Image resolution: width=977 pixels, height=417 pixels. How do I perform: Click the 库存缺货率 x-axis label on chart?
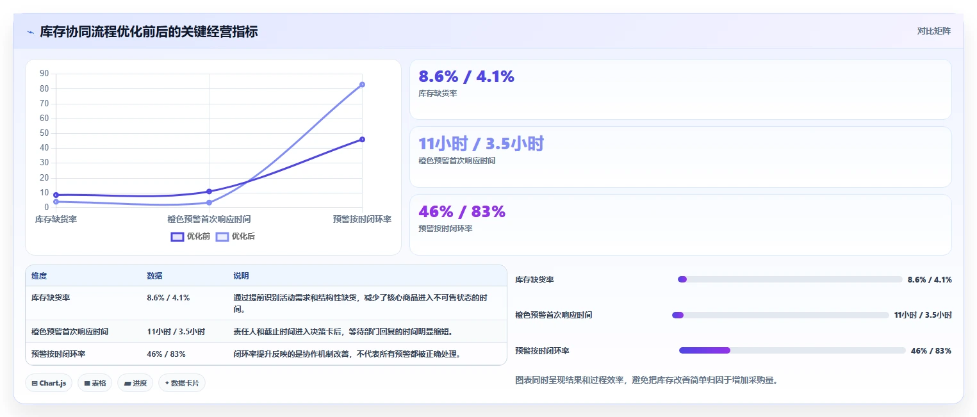(56, 219)
